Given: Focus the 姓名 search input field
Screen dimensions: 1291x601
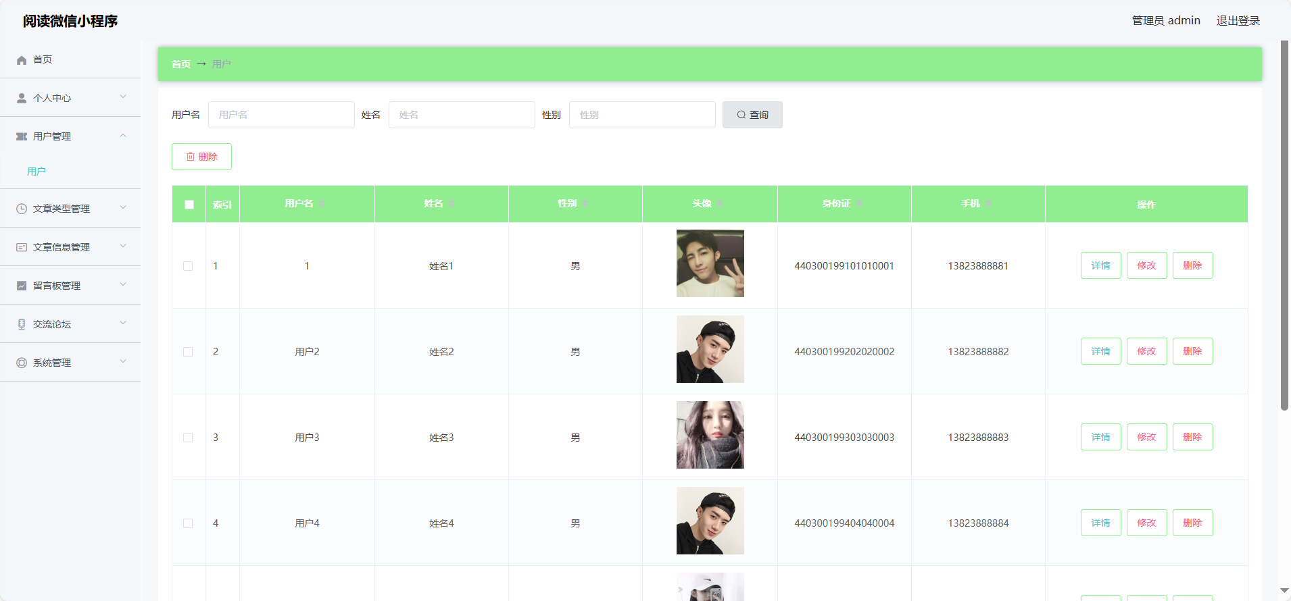Looking at the screenshot, I should click(462, 115).
